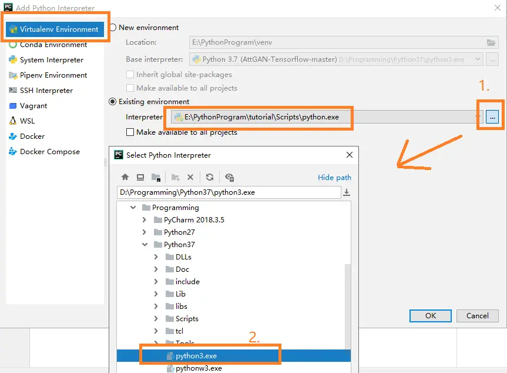The image size is (507, 373).
Task: Select Conda Environment option
Action: 55,45
